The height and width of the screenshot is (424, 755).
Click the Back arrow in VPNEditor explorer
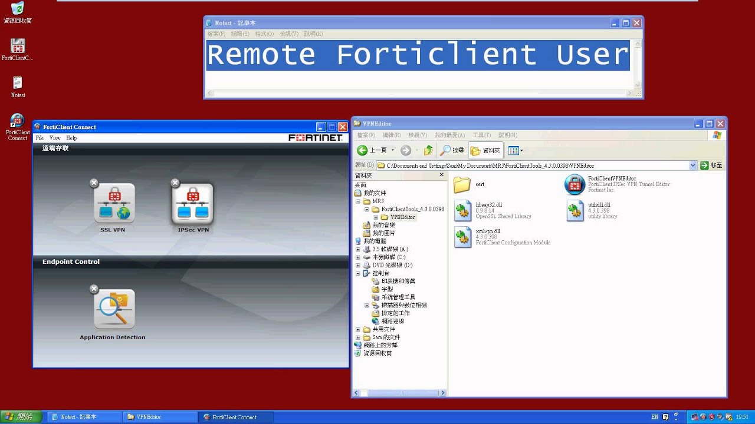click(372, 150)
